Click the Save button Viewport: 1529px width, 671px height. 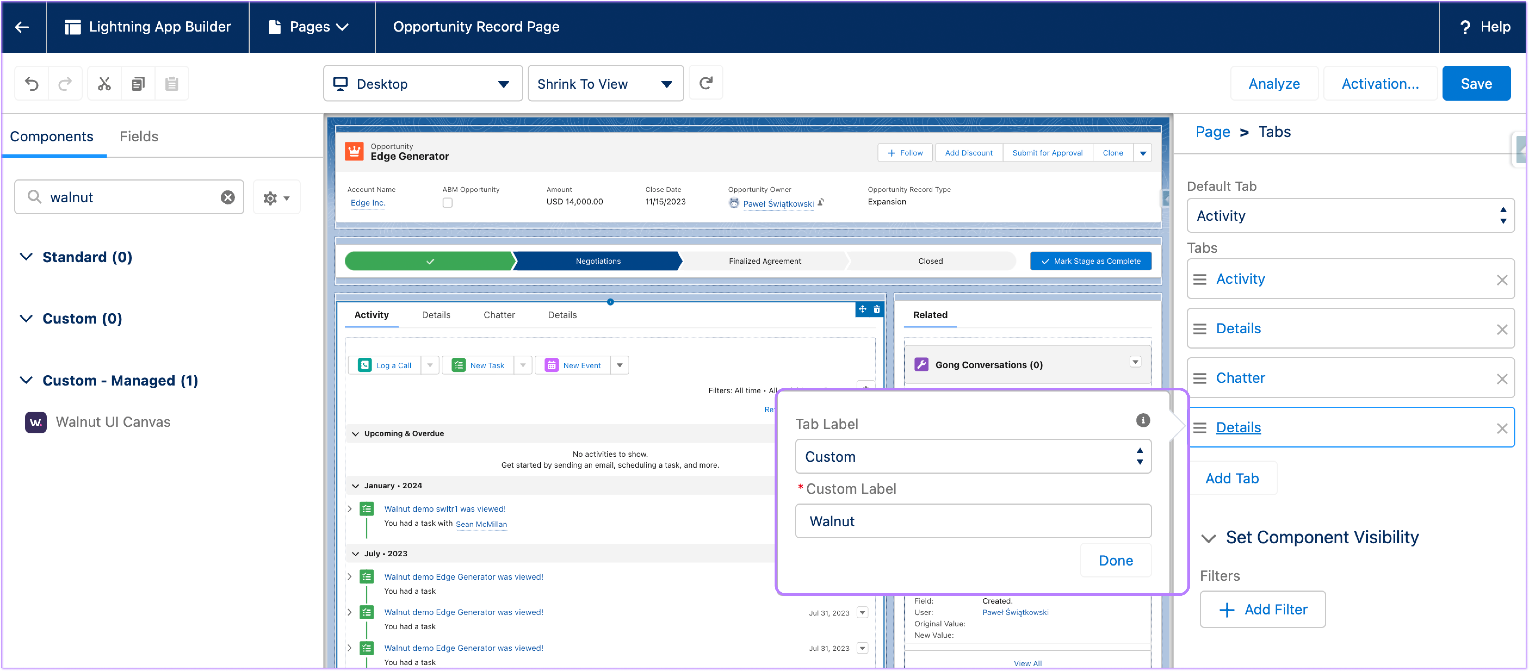1476,84
